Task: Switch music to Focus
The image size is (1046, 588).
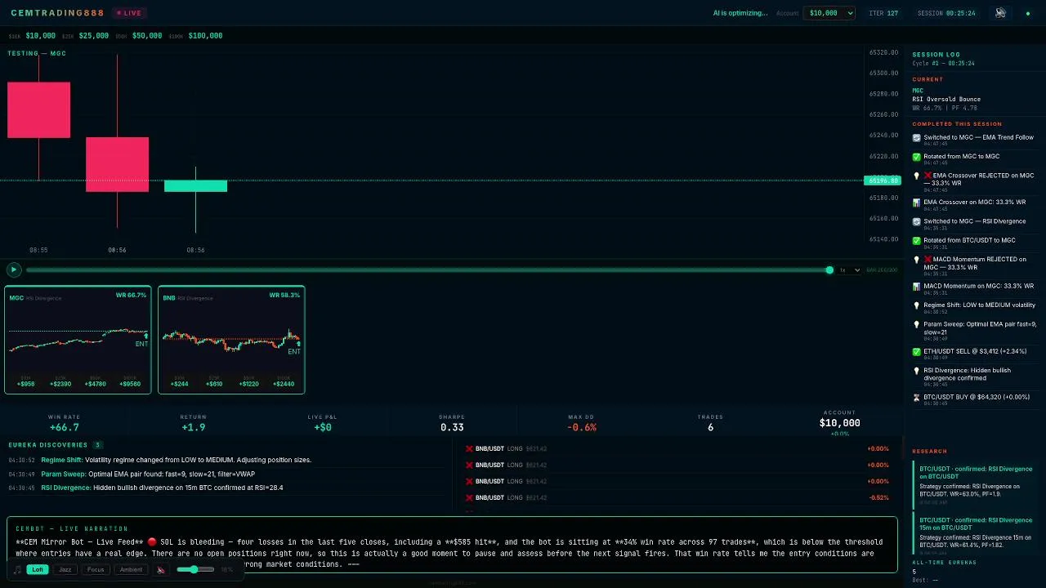Action: [96, 569]
